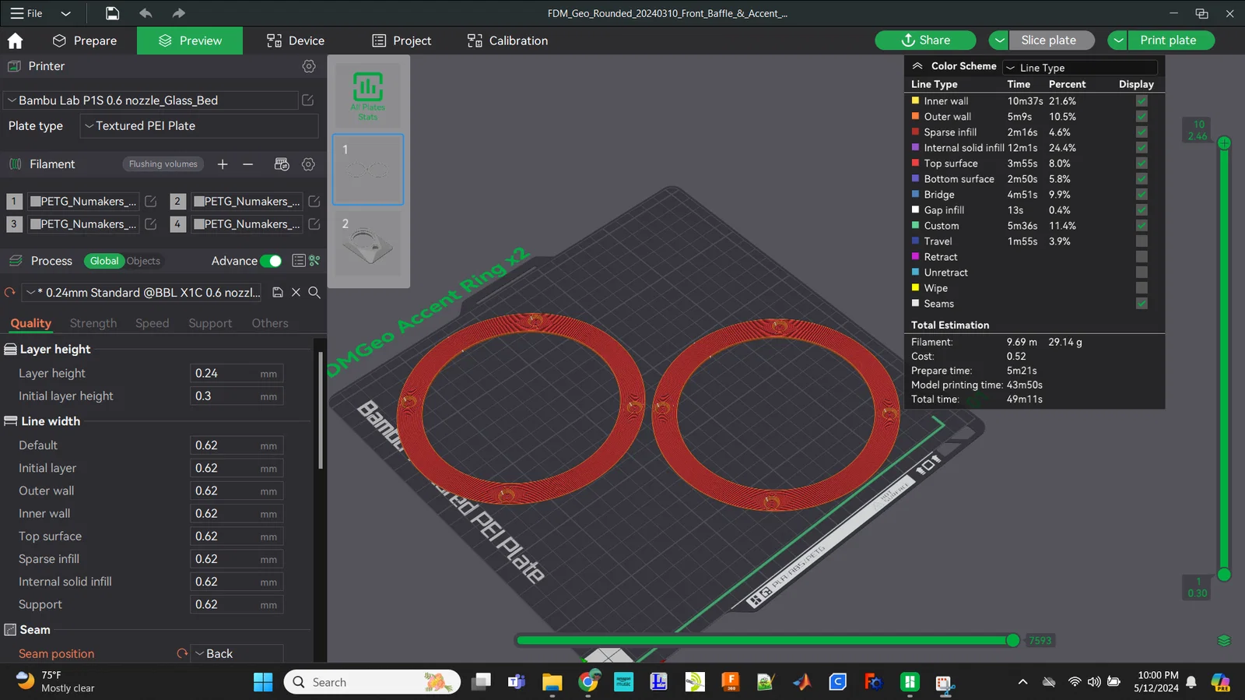Toggle Sparse infill display checkbox
This screenshot has width=1245, height=700.
coord(1142,132)
